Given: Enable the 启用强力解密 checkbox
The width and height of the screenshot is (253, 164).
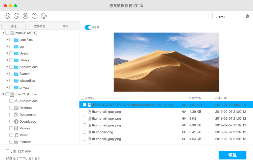Looking at the screenshot, I should [x=8, y=151].
